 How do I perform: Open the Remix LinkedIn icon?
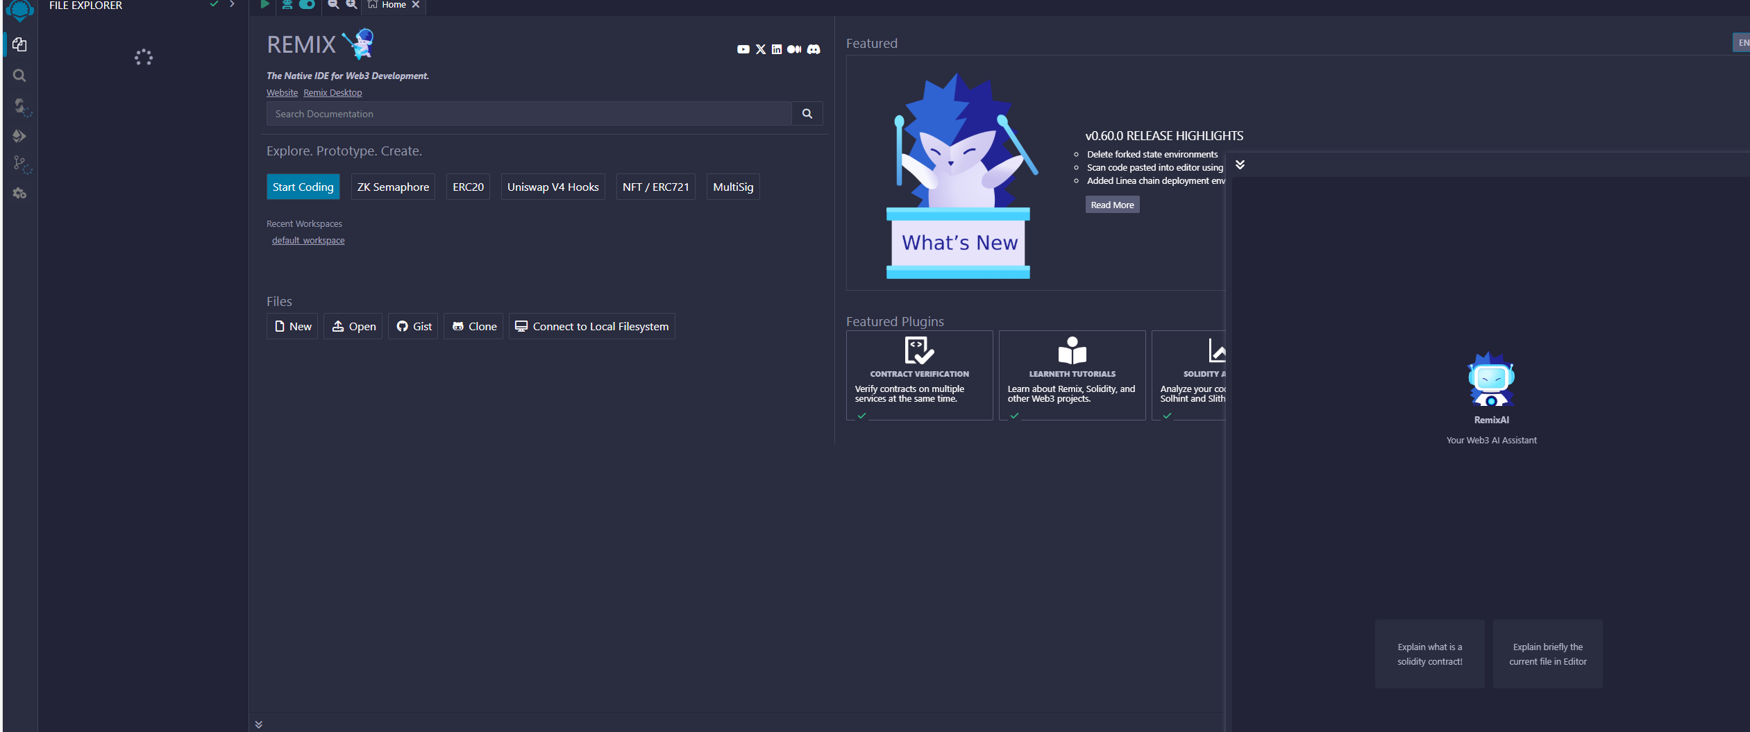click(x=777, y=49)
